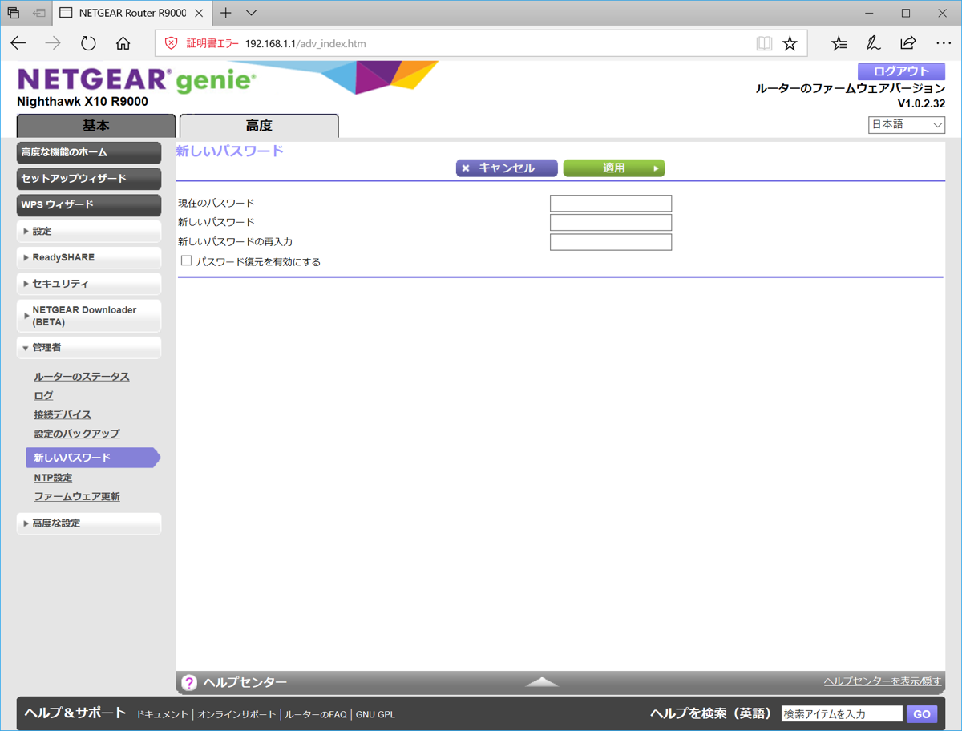This screenshot has height=731, width=962.
Task: Enable the password recovery checkbox
Action: pyautogui.click(x=187, y=261)
